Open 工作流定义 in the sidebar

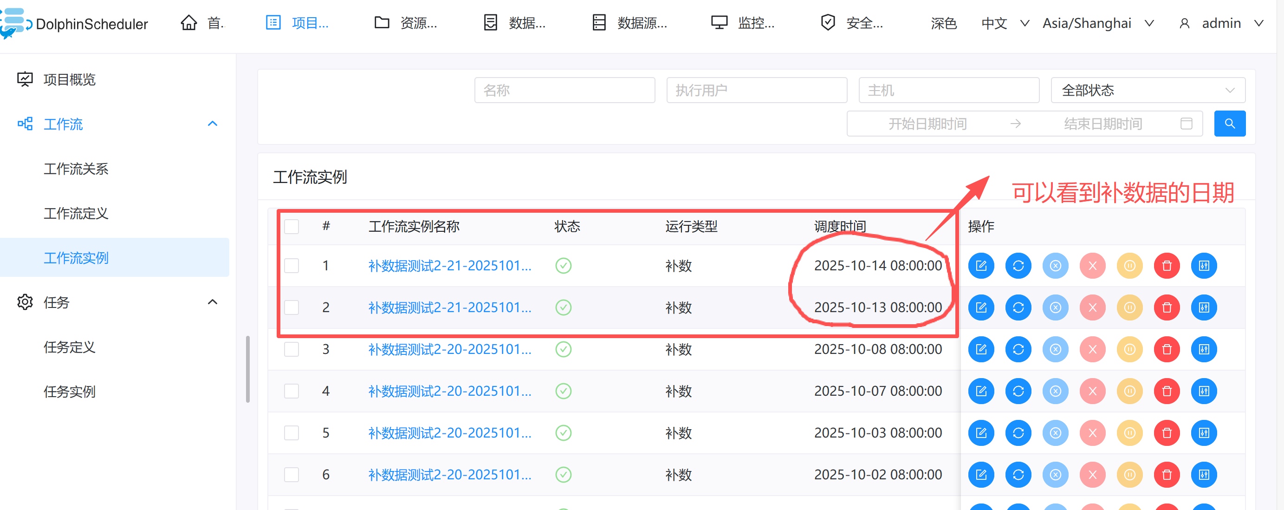(x=76, y=213)
